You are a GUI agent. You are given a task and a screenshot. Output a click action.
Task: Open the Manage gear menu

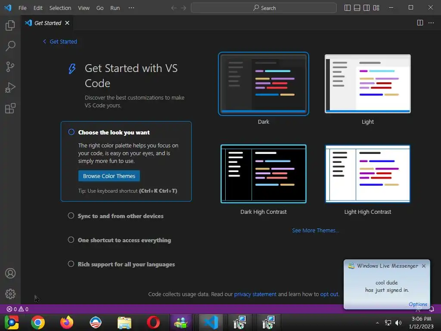(10, 294)
